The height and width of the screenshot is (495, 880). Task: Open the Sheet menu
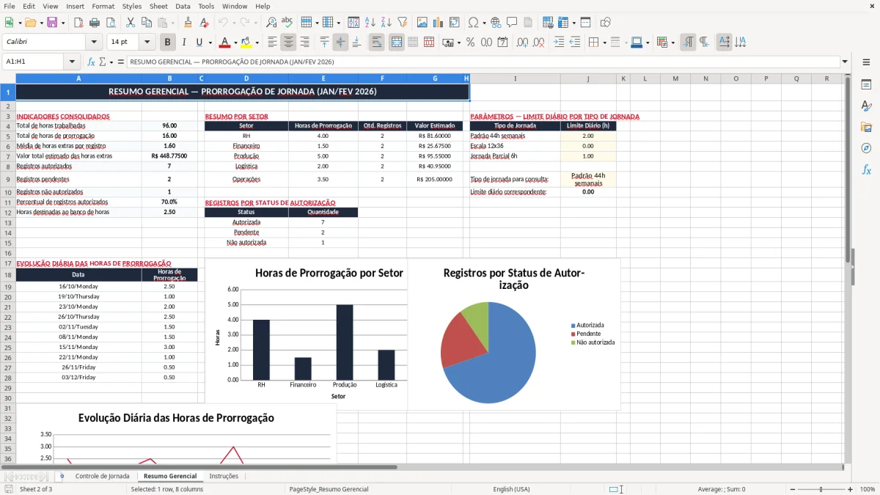[x=158, y=6]
